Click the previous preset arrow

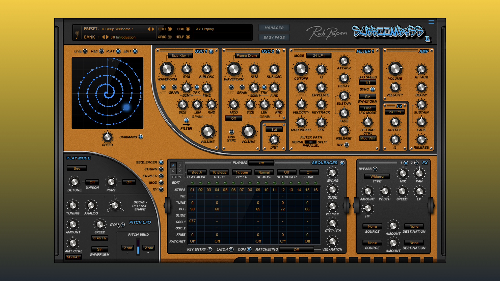coord(149,29)
